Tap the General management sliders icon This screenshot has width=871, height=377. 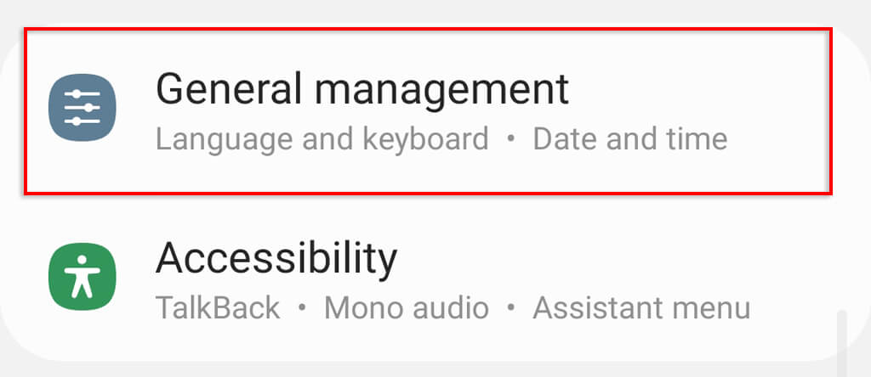click(x=82, y=108)
